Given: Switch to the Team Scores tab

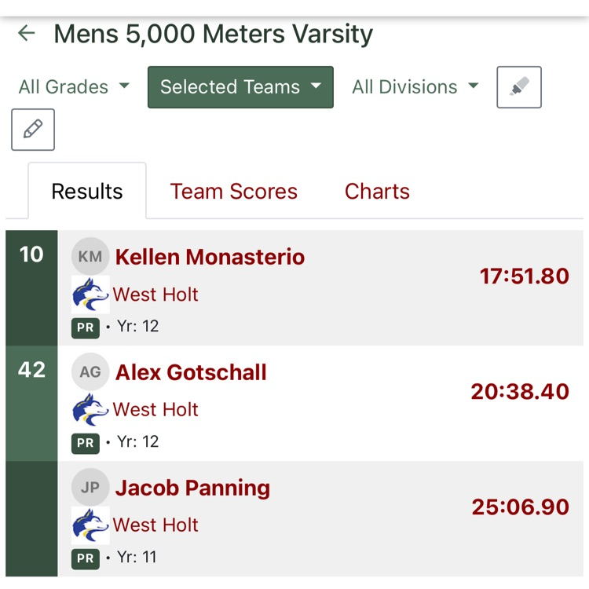Looking at the screenshot, I should [x=234, y=192].
